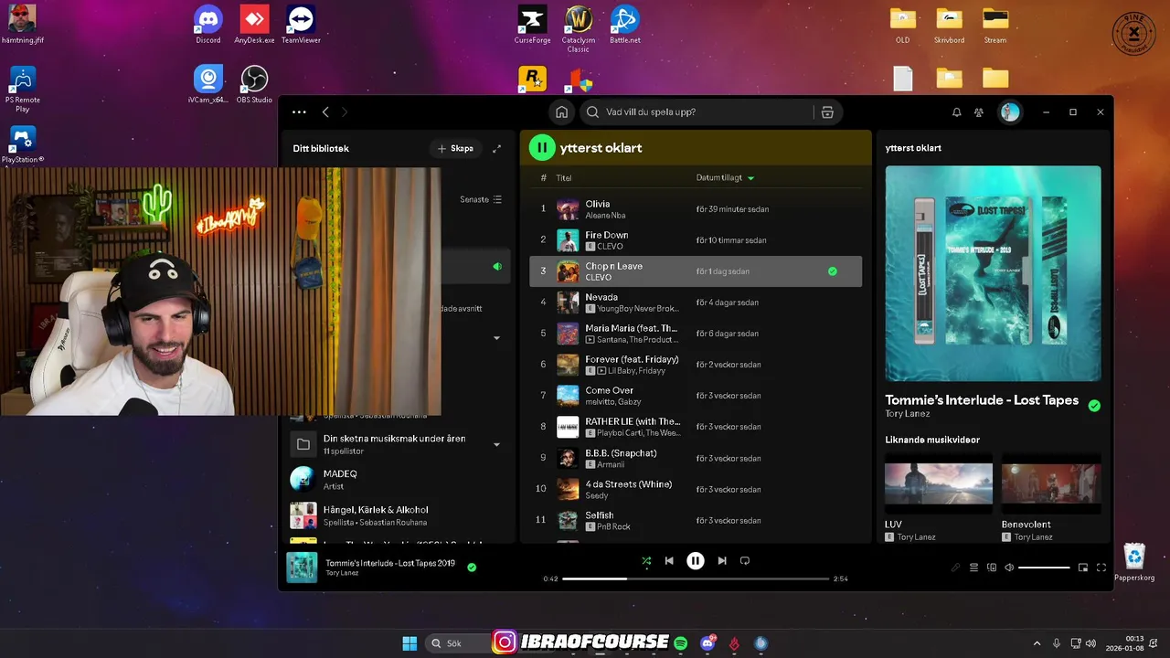
Task: Click the Skapa button in library
Action: click(x=455, y=148)
